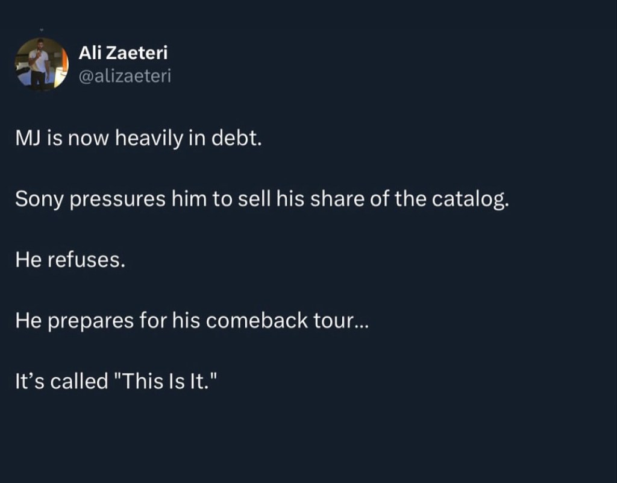Click the line "MJ is now heavily in debt."
The image size is (617, 483).
pyautogui.click(x=138, y=140)
